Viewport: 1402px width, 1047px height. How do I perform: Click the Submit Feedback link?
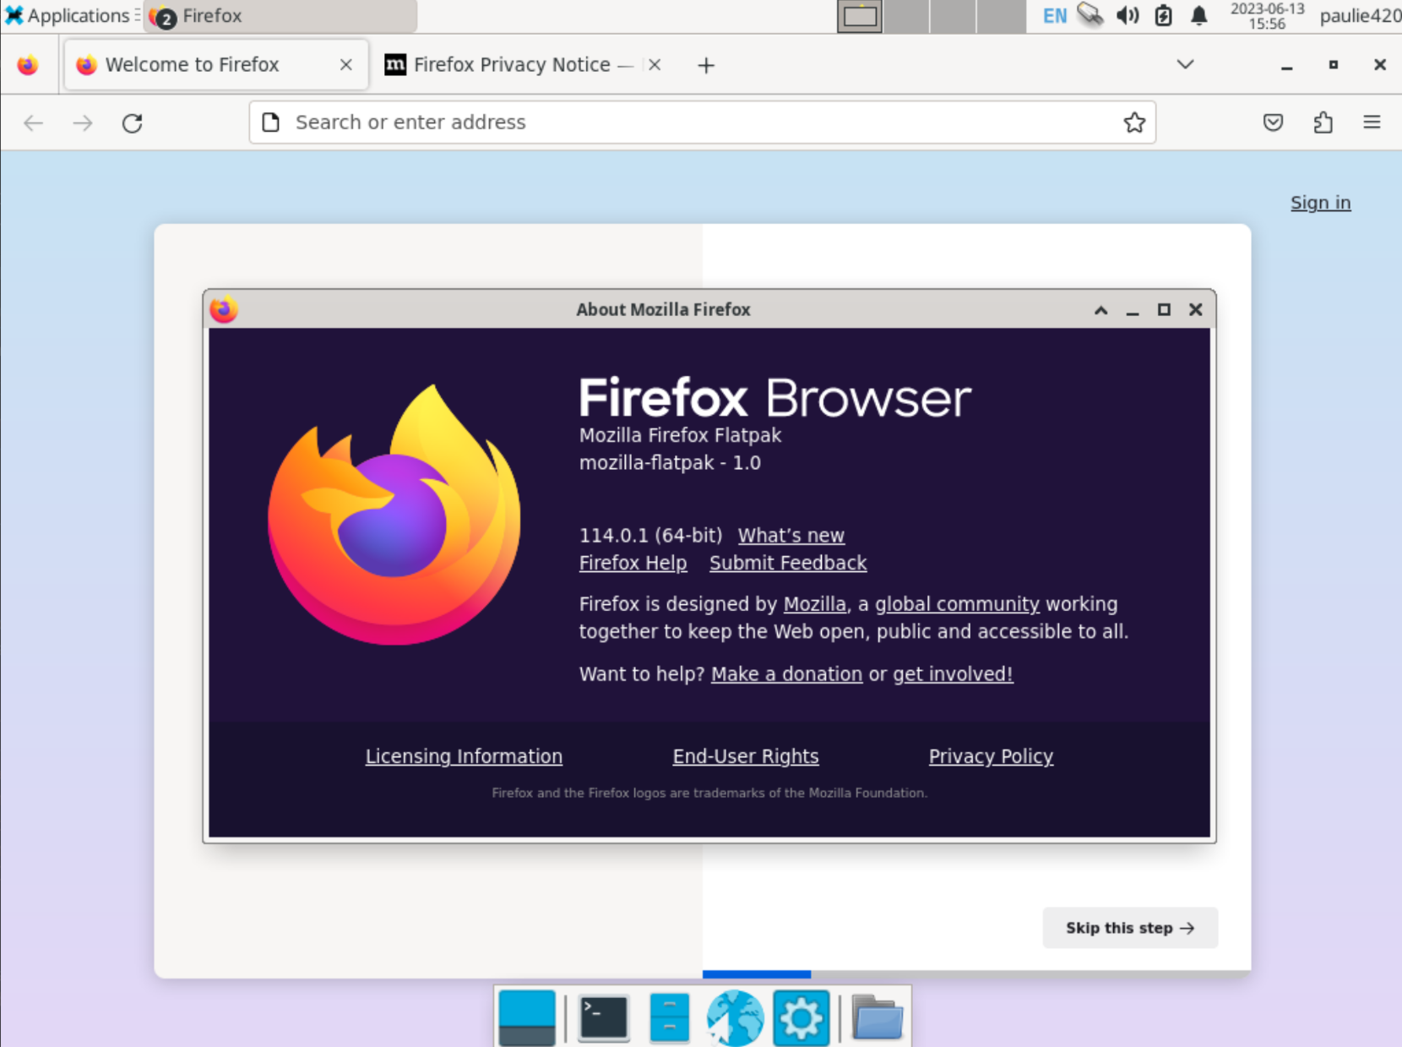(787, 563)
